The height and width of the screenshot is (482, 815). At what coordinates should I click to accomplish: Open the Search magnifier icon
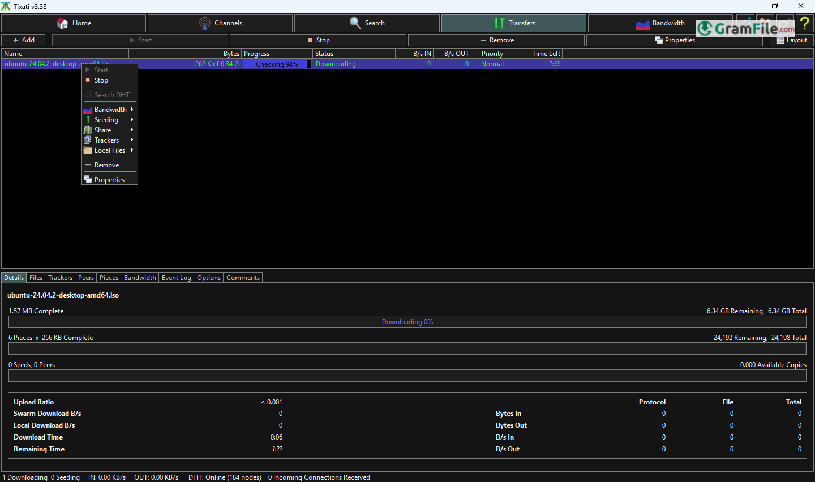[355, 23]
